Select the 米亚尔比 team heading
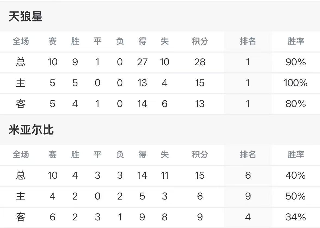Viewport: 320px width, 228px height. pos(31,130)
